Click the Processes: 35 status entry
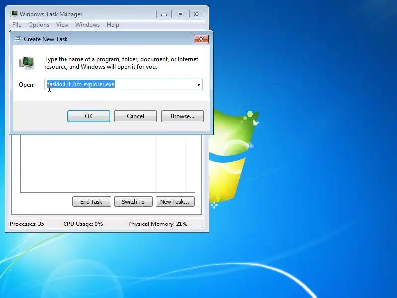Screen dimensions: 397x298 coord(27,224)
